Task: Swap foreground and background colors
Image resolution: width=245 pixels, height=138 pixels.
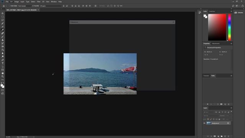Action: pos(3,83)
